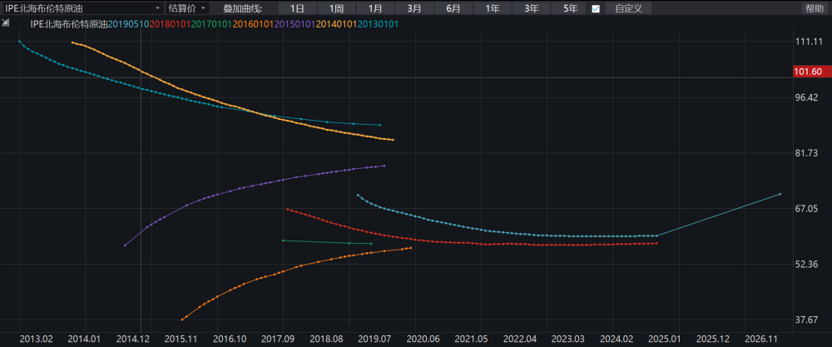
Task: Expand the 结算价 price type dropdown
Action: pos(186,7)
